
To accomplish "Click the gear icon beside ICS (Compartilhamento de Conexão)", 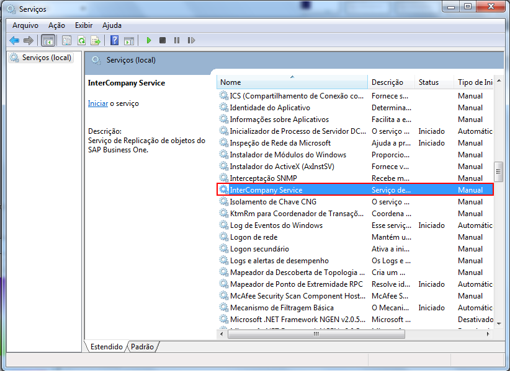I will click(224, 95).
